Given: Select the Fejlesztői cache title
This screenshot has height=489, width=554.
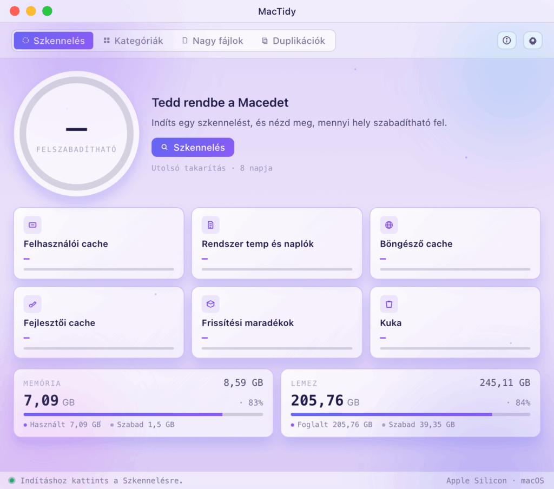Looking at the screenshot, I should 60,323.
